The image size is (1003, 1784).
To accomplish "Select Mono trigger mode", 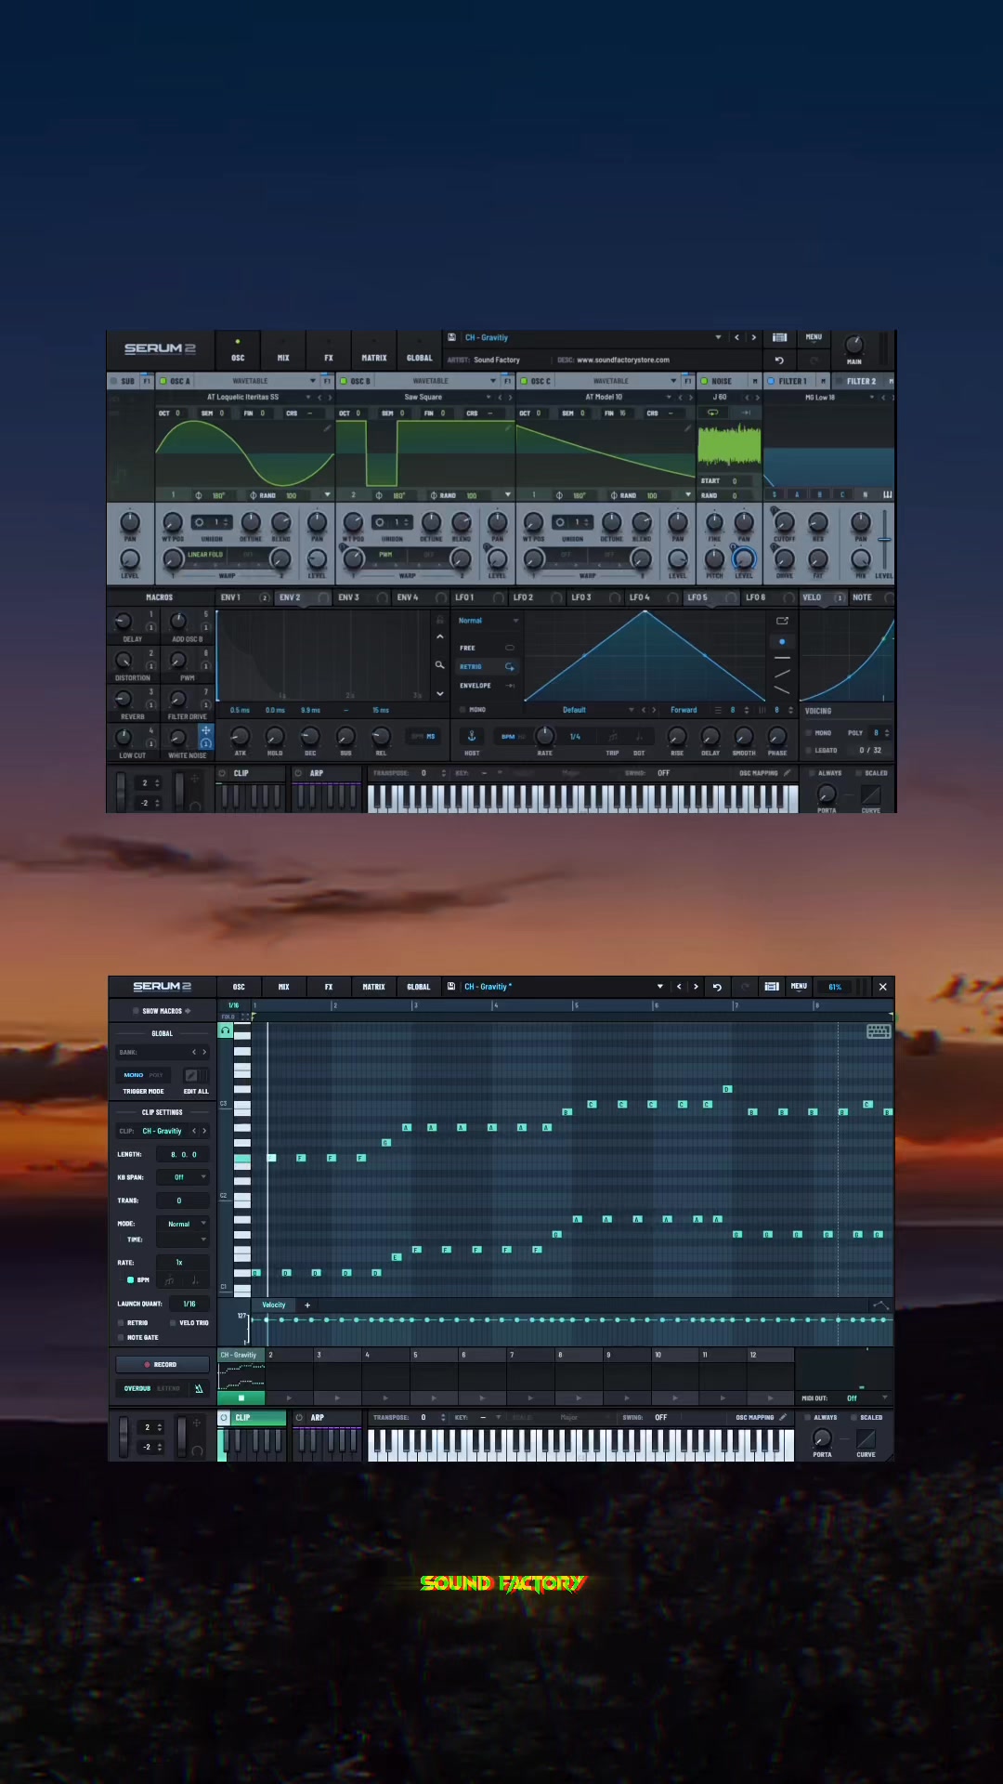I will pos(134,1075).
